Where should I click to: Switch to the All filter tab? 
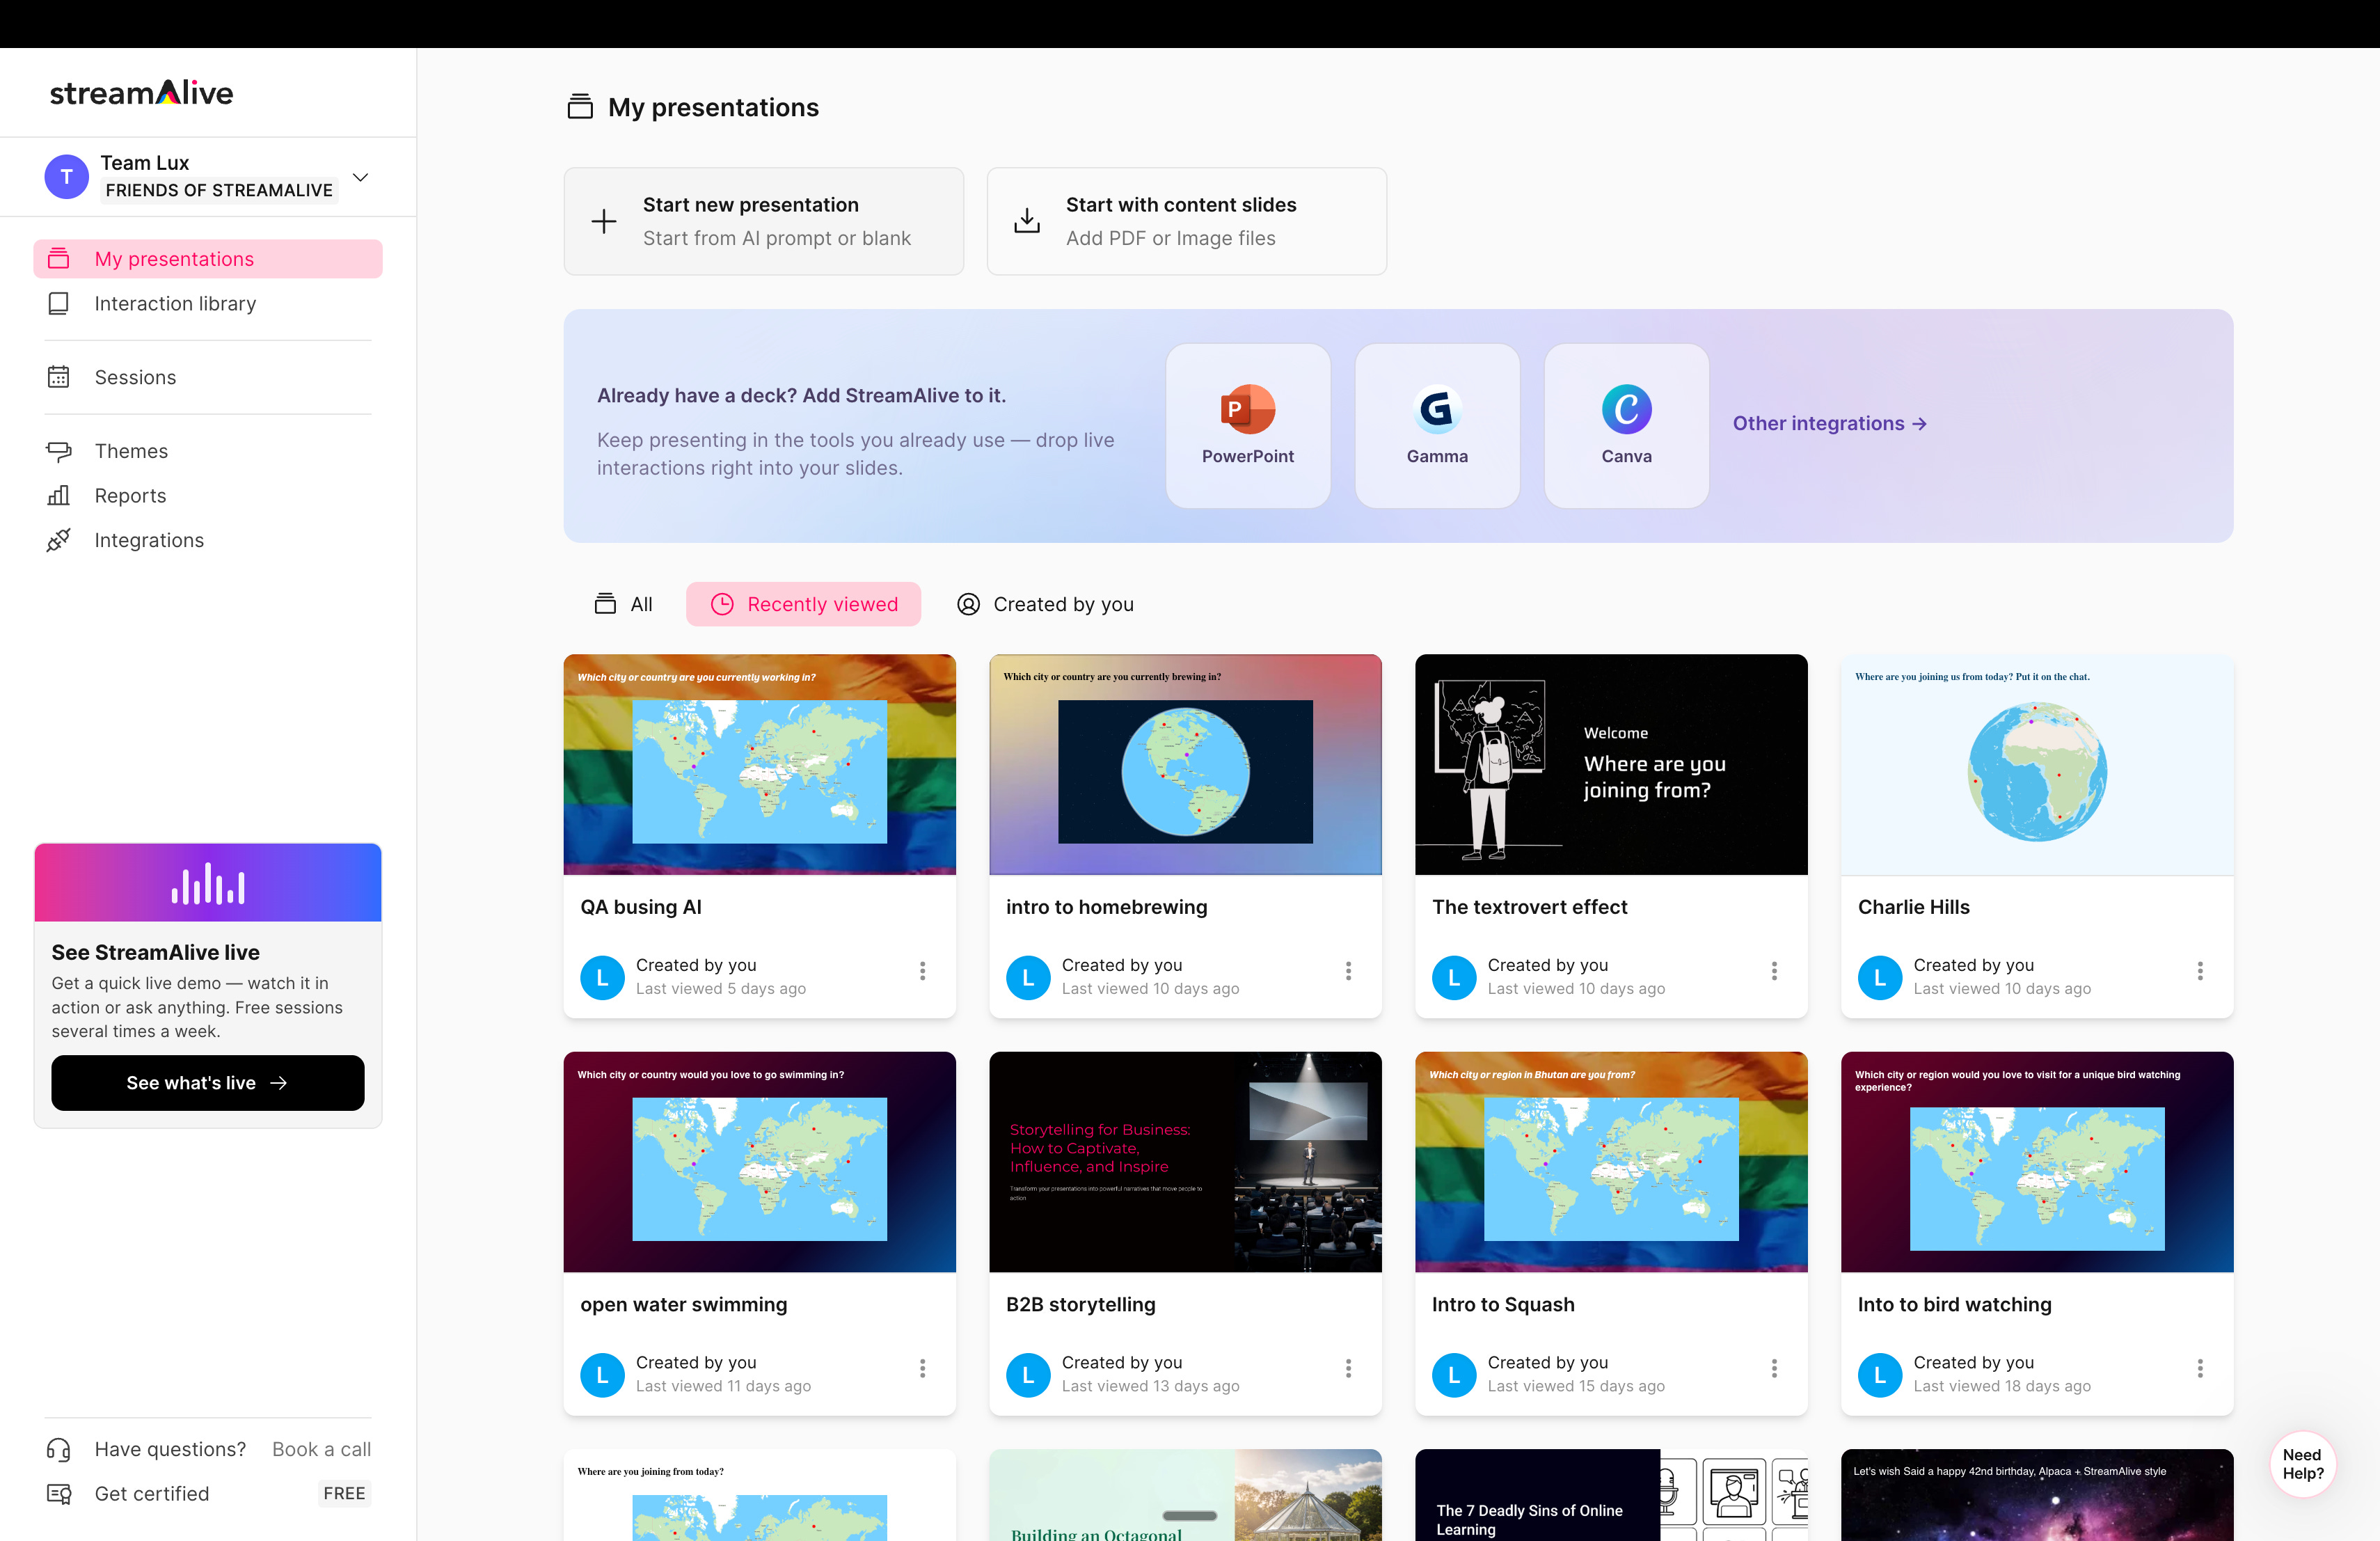pyautogui.click(x=624, y=604)
